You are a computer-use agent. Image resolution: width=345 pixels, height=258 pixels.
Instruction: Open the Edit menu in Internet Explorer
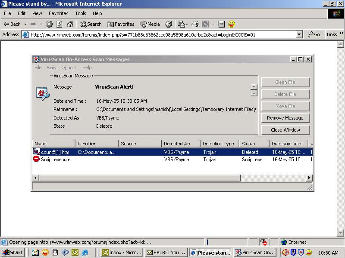click(22, 13)
